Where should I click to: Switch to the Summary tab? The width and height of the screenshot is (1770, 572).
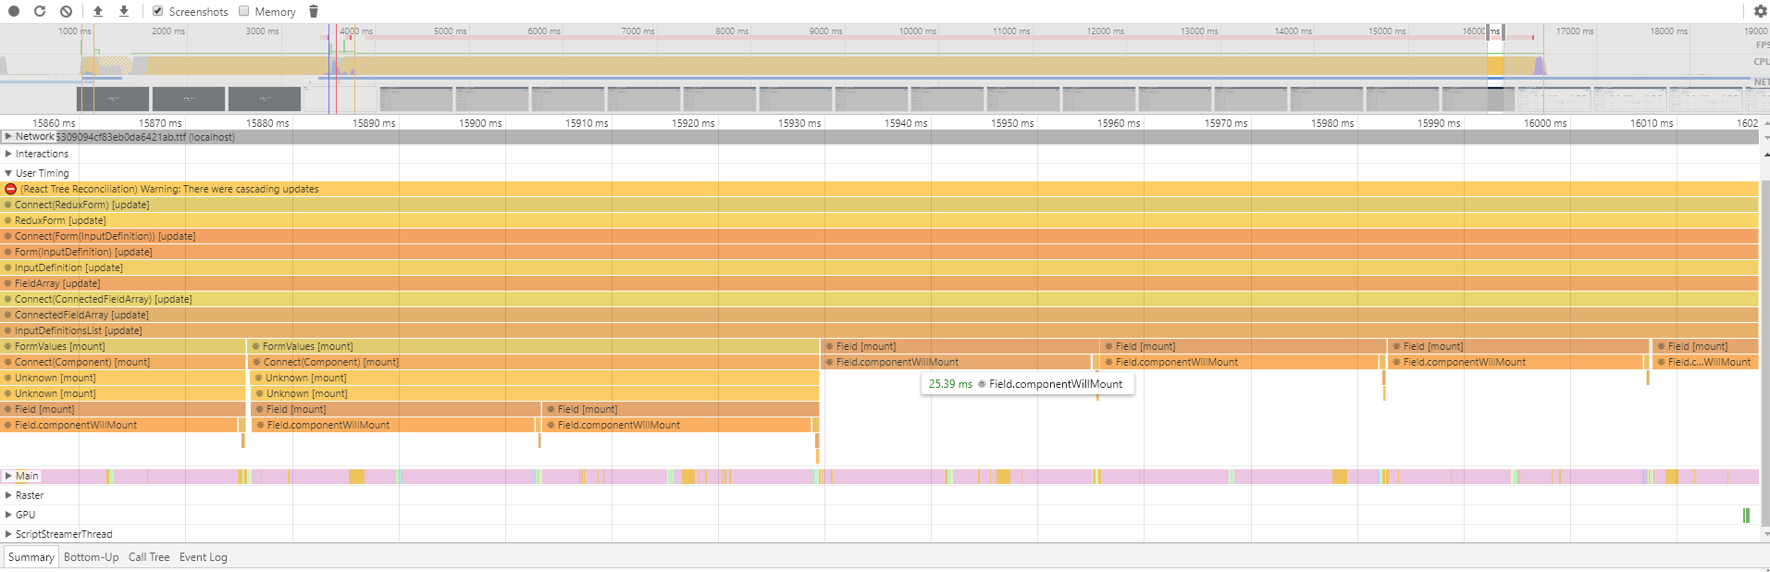(31, 557)
